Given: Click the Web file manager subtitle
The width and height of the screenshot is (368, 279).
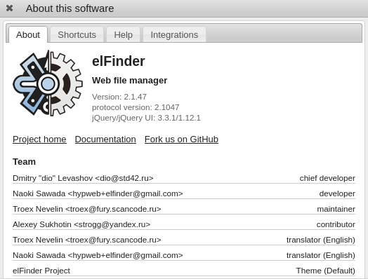Looking at the screenshot, I should [129, 81].
